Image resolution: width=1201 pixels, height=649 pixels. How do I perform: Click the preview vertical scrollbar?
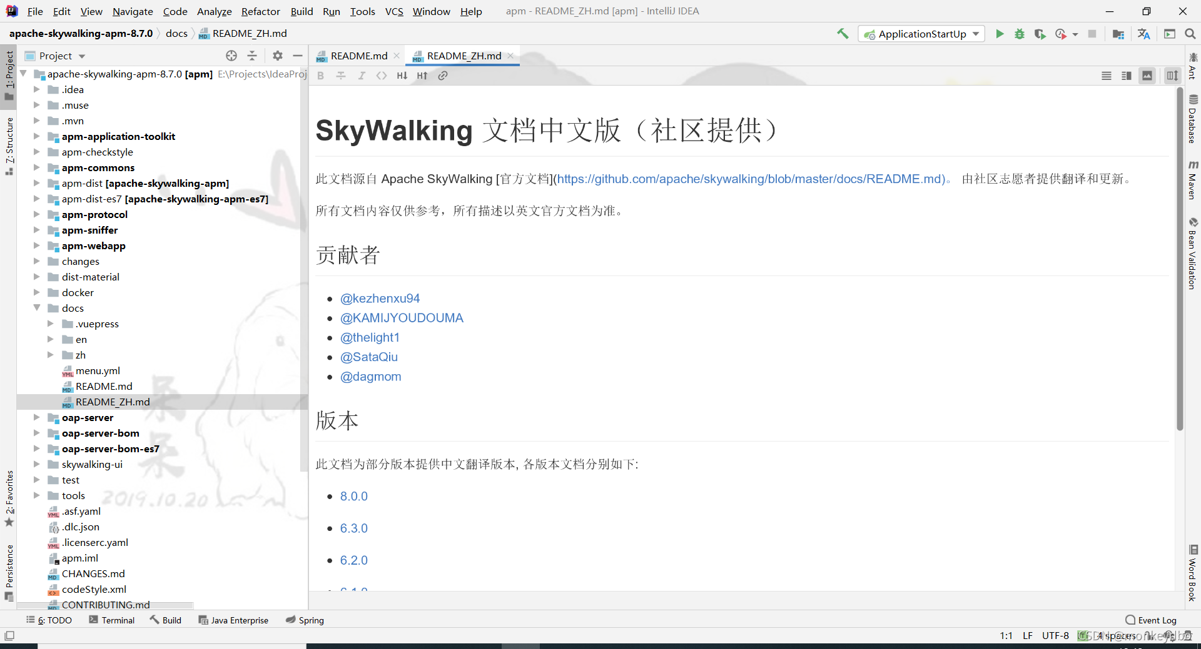pos(1180,259)
